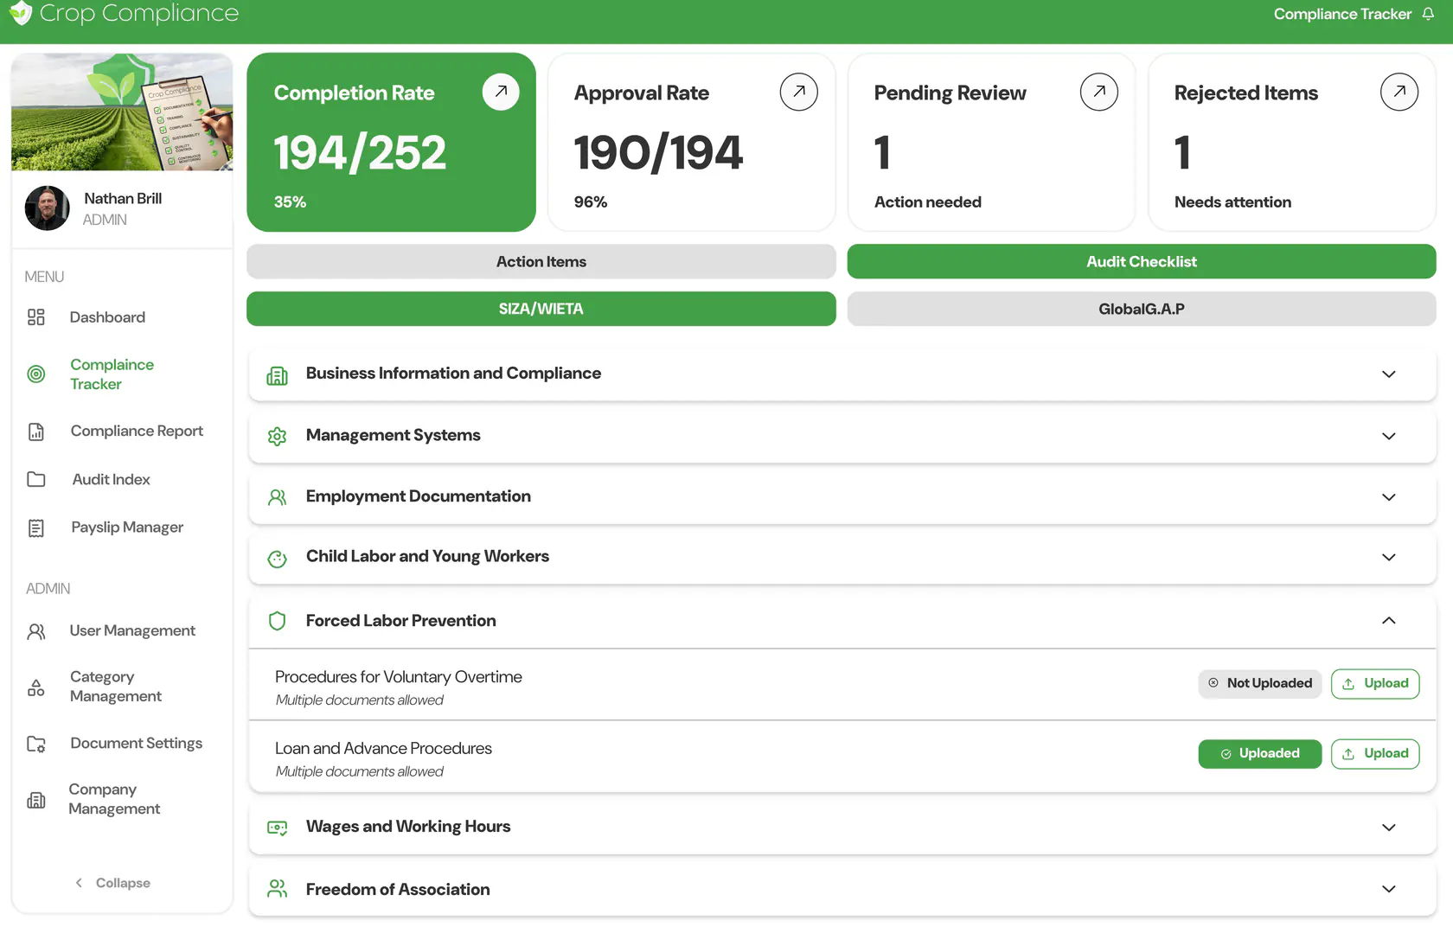Click Compliance Tracker header text

click(1342, 14)
